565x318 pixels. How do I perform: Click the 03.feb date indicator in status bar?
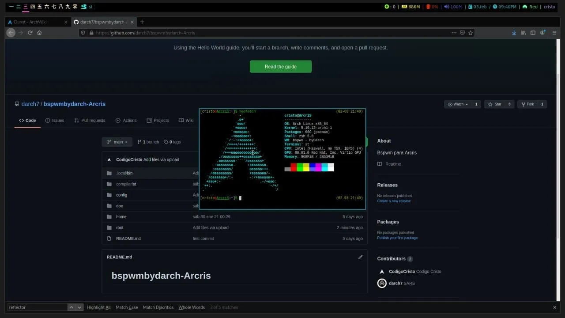coord(477,7)
